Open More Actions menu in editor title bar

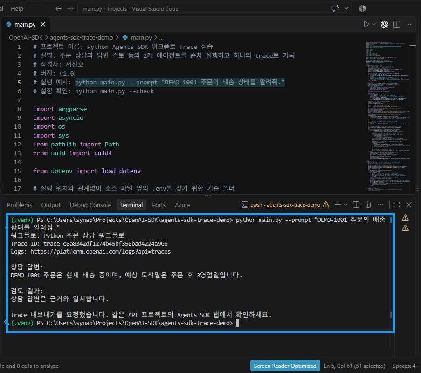coord(409,24)
